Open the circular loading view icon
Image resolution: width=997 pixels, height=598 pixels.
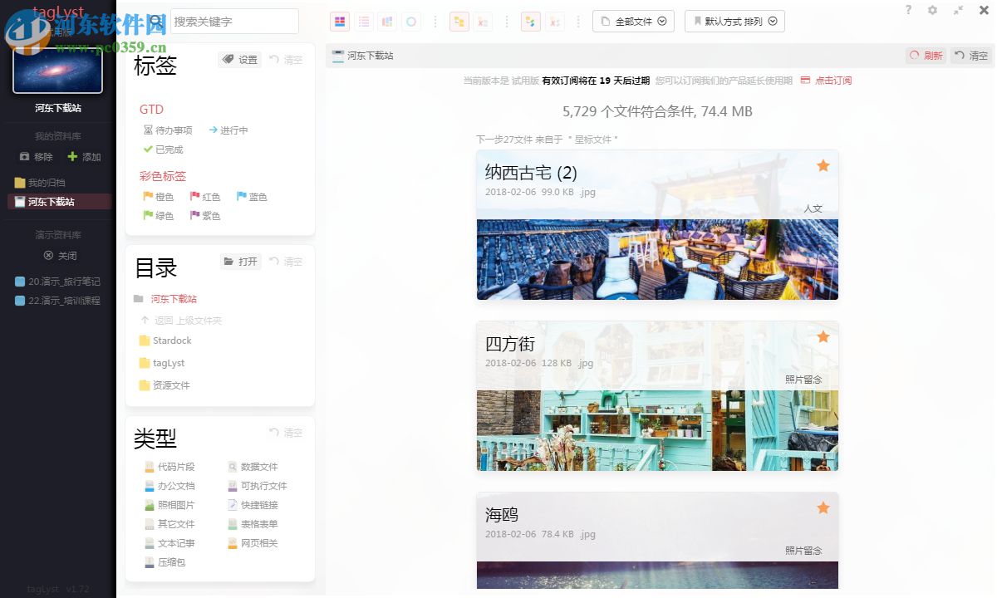(x=411, y=21)
